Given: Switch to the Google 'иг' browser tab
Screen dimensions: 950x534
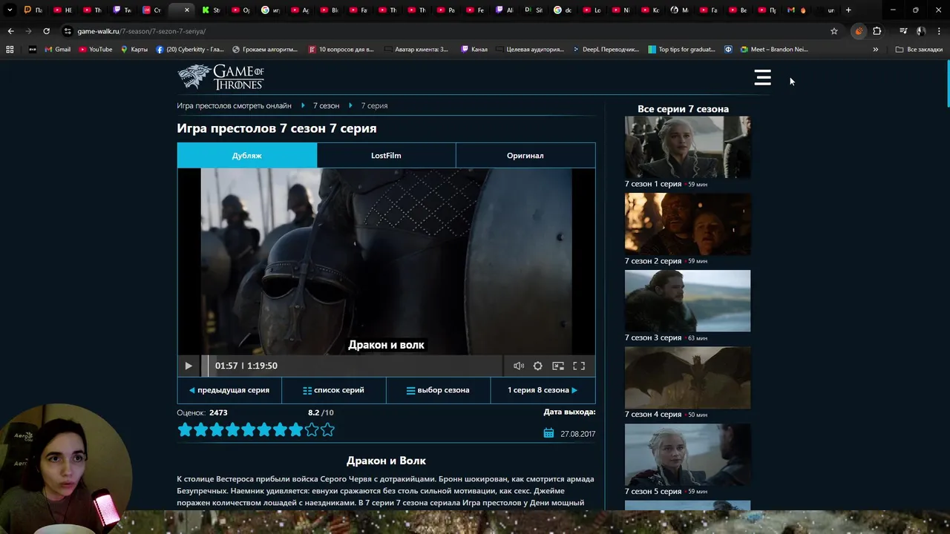Looking at the screenshot, I should click(270, 10).
